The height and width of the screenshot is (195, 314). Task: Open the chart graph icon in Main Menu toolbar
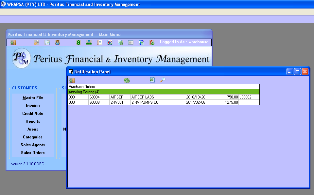click(110, 43)
